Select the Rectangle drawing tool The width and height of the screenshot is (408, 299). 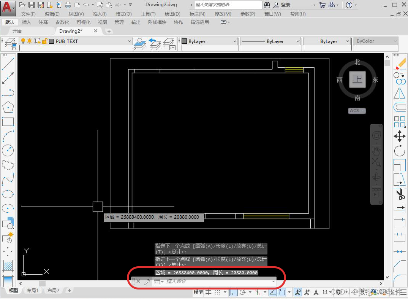click(8, 122)
